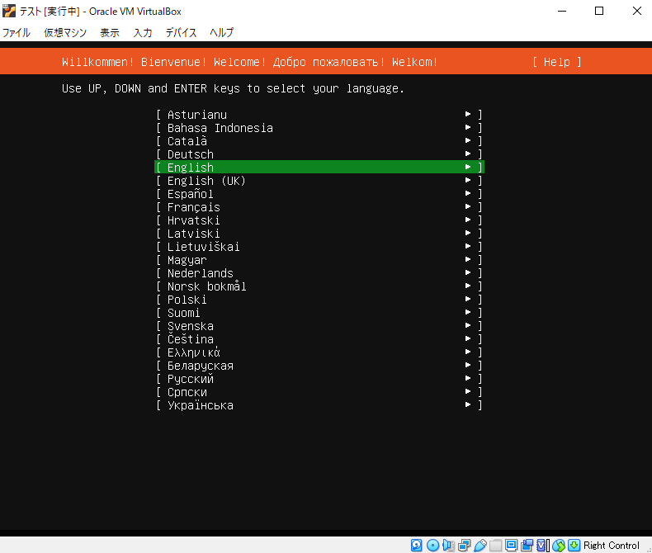This screenshot has width=652, height=553.
Task: Open the 入力 menu
Action: pyautogui.click(x=143, y=32)
